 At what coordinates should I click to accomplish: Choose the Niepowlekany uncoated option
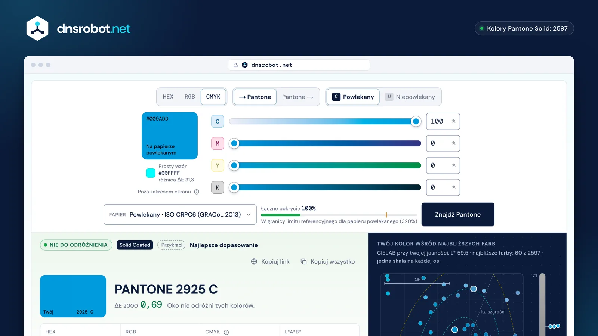pos(410,97)
